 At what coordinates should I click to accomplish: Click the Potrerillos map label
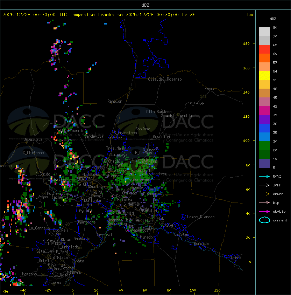[x=58, y=193]
